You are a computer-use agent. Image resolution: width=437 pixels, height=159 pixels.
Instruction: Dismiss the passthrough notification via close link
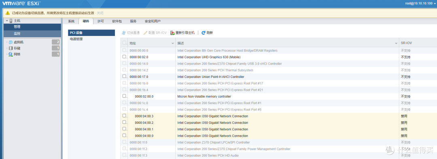(x=100, y=13)
